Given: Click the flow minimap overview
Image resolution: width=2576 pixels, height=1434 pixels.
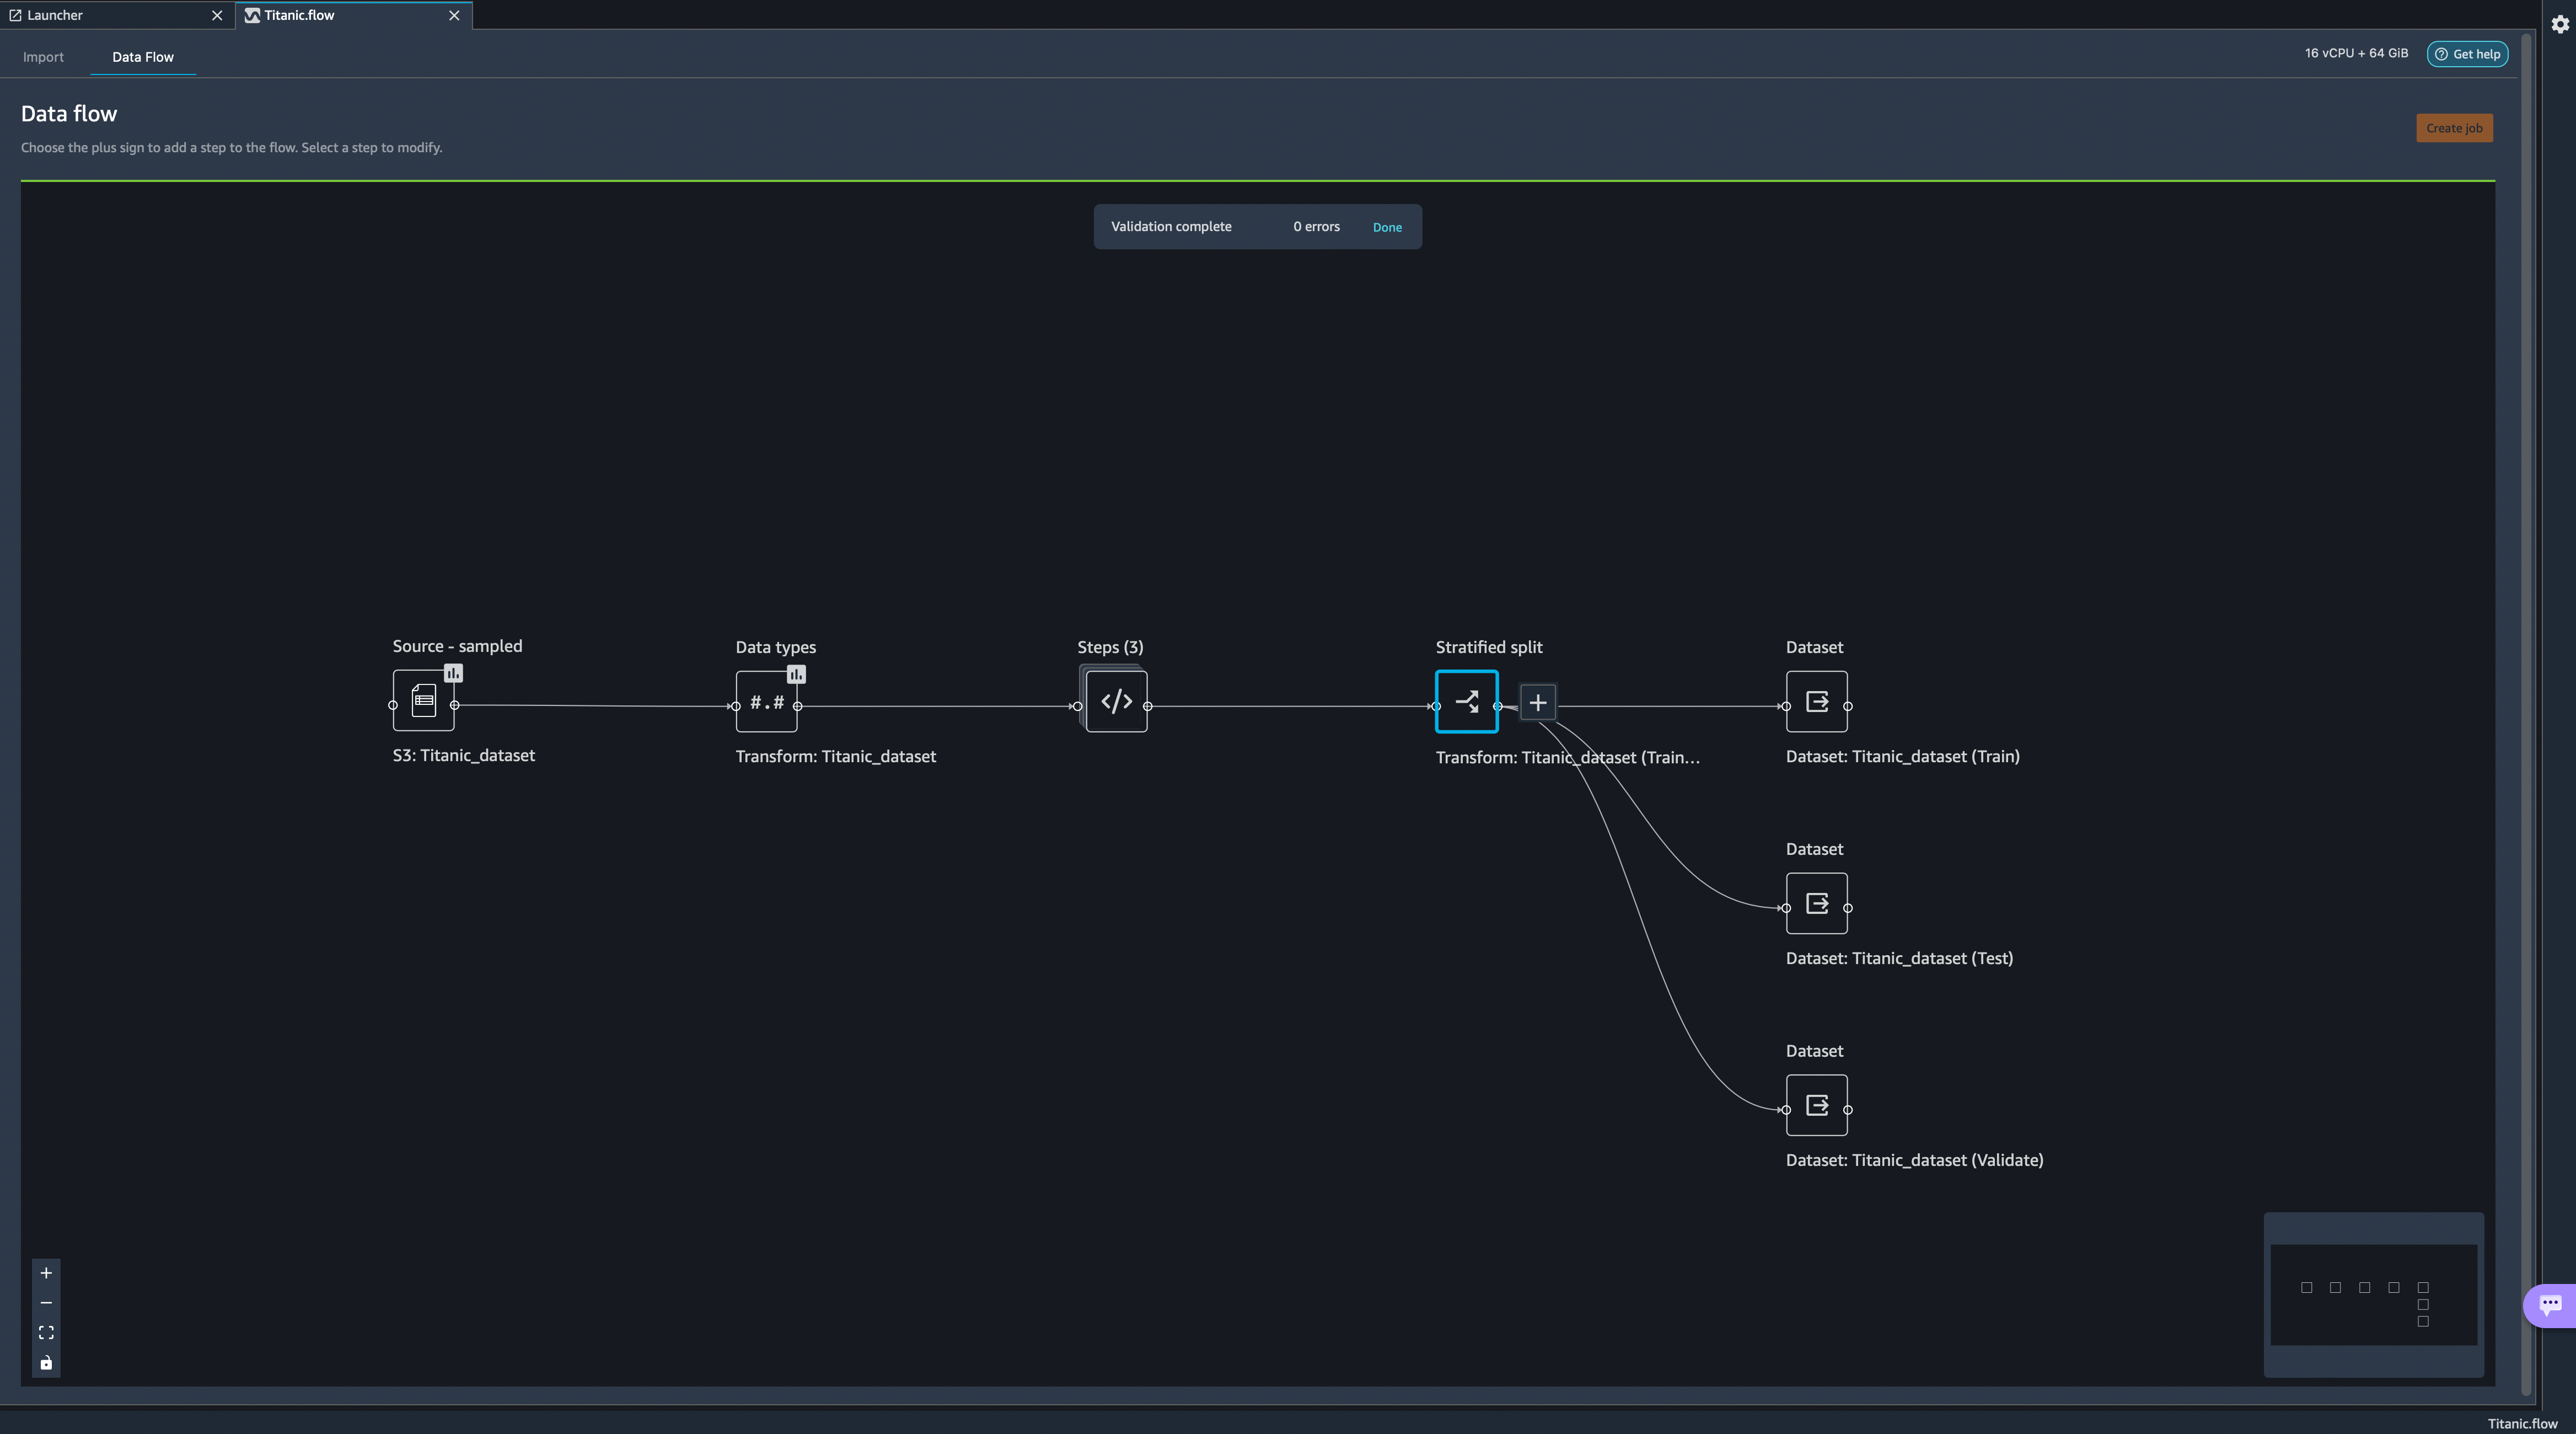Looking at the screenshot, I should click(x=2373, y=1295).
